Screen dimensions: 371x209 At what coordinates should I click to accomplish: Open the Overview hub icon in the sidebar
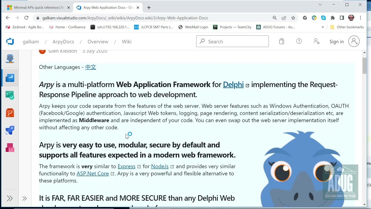10,78
